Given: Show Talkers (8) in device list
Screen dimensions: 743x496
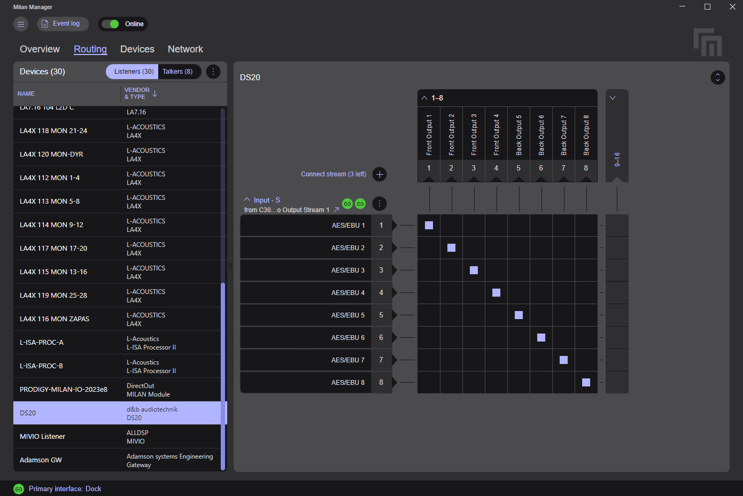Looking at the screenshot, I should click(x=177, y=72).
